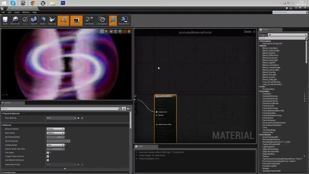The height and width of the screenshot is (174, 309).
Task: Open Skype from the taskbar
Action: pos(13,3)
